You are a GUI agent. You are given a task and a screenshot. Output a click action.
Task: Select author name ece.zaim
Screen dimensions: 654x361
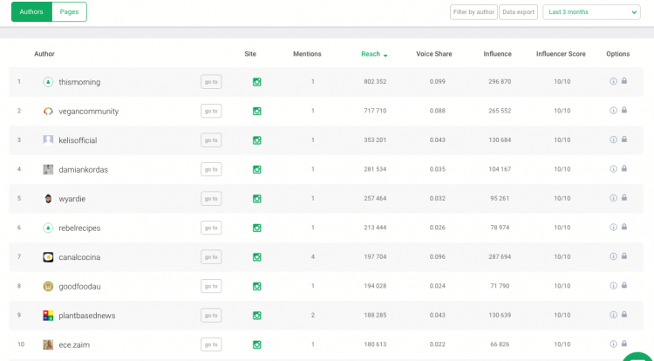point(74,344)
